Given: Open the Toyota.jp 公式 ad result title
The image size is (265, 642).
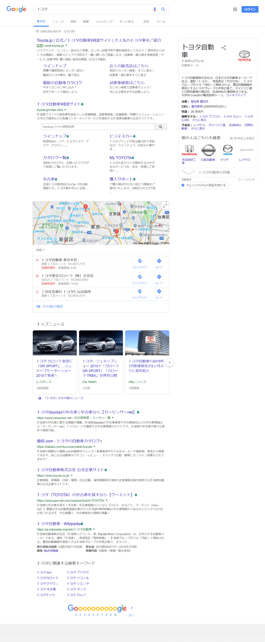Looking at the screenshot, I should click(x=99, y=40).
